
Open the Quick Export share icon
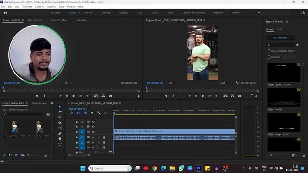[x=303, y=12]
